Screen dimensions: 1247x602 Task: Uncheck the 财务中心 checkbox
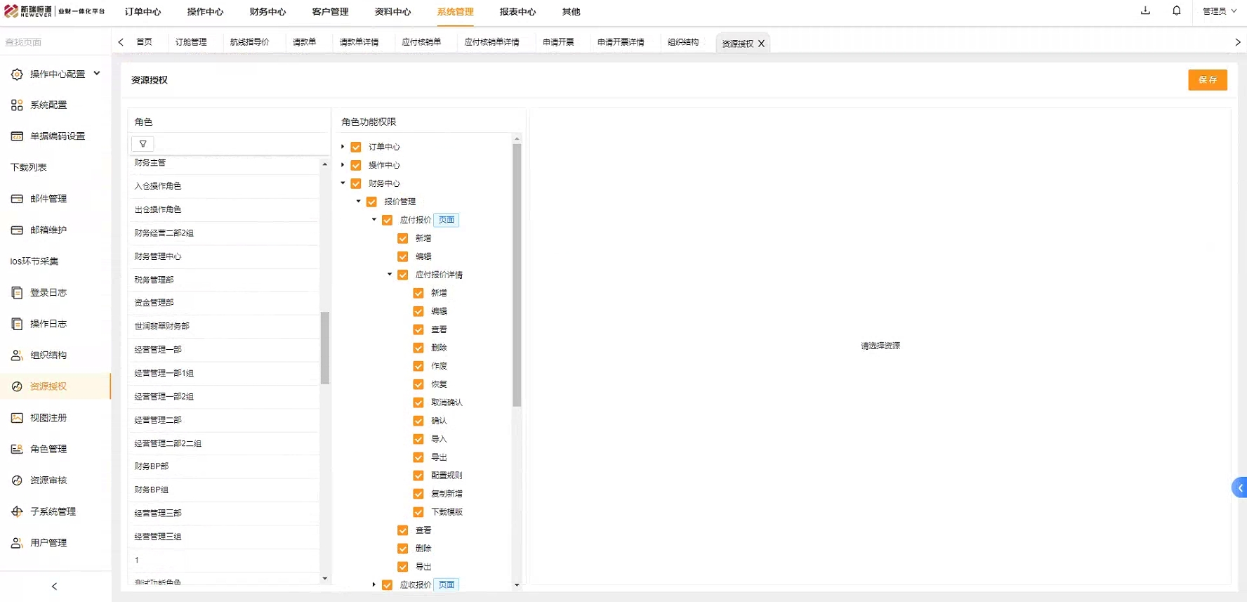(356, 183)
